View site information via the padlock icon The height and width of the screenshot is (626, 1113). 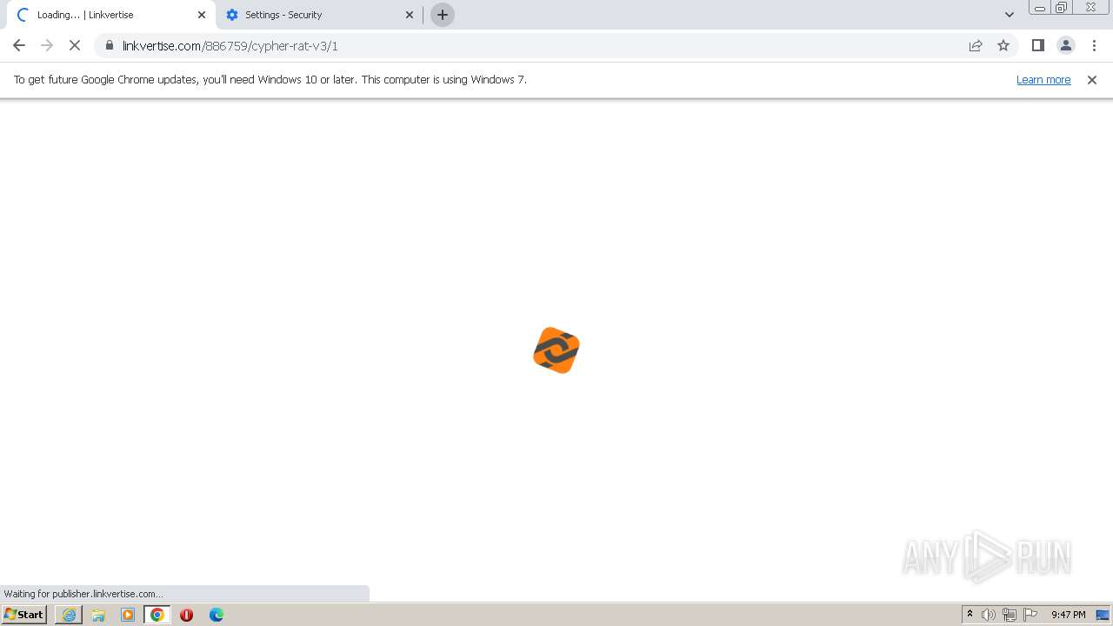pyautogui.click(x=110, y=45)
